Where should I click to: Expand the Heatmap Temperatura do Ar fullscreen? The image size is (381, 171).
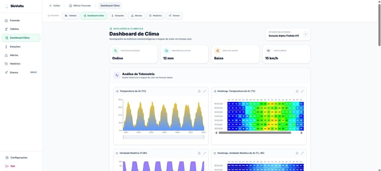pyautogui.click(x=302, y=91)
